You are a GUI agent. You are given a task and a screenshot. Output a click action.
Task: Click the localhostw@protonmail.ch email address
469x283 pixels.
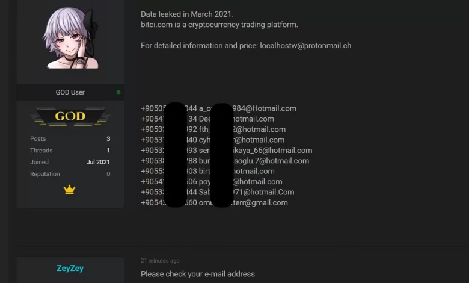305,46
